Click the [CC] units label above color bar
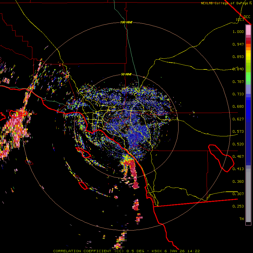The image size is (253, 253). 240,19
